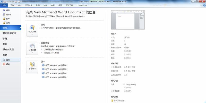The image size is (206, 103).
Task: Switch to the 页面布局 (Page Layout) tab
Action: [29, 5]
